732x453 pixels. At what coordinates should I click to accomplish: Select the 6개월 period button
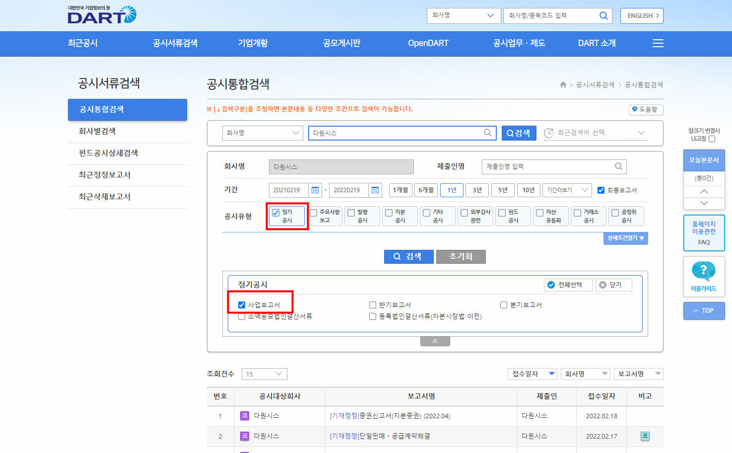426,190
